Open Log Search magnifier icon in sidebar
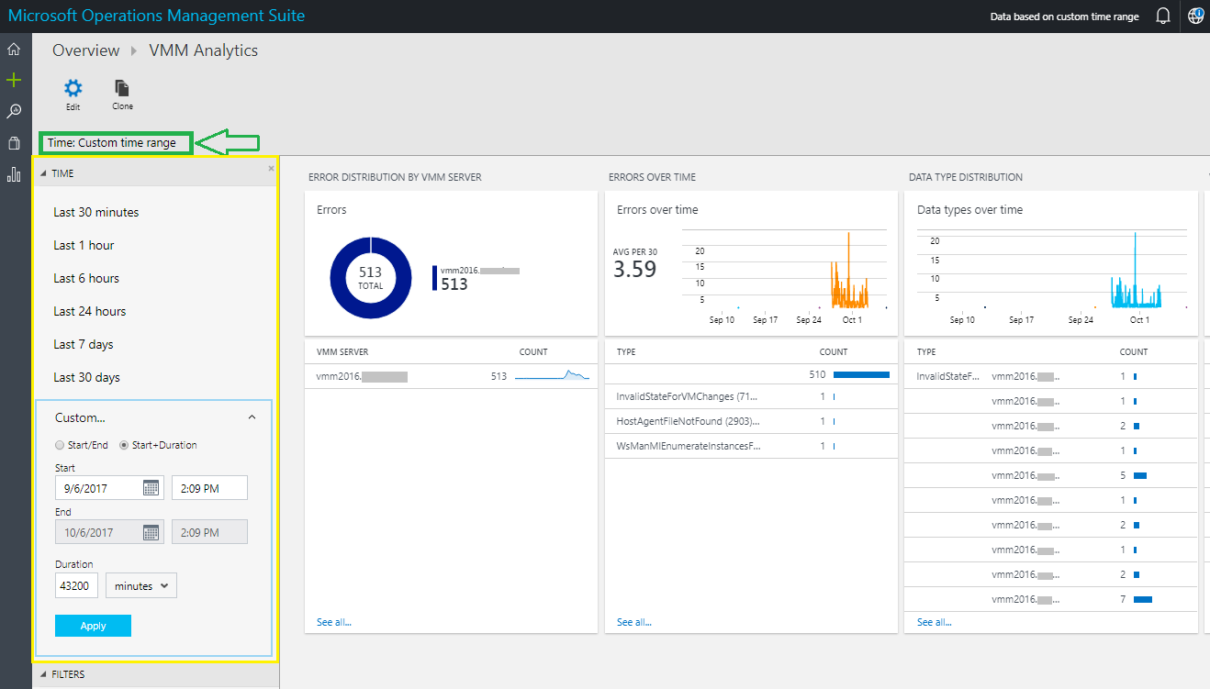Viewport: 1210px width, 689px height. tap(14, 111)
